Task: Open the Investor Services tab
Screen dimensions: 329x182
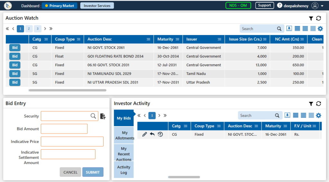Action: (x=97, y=6)
